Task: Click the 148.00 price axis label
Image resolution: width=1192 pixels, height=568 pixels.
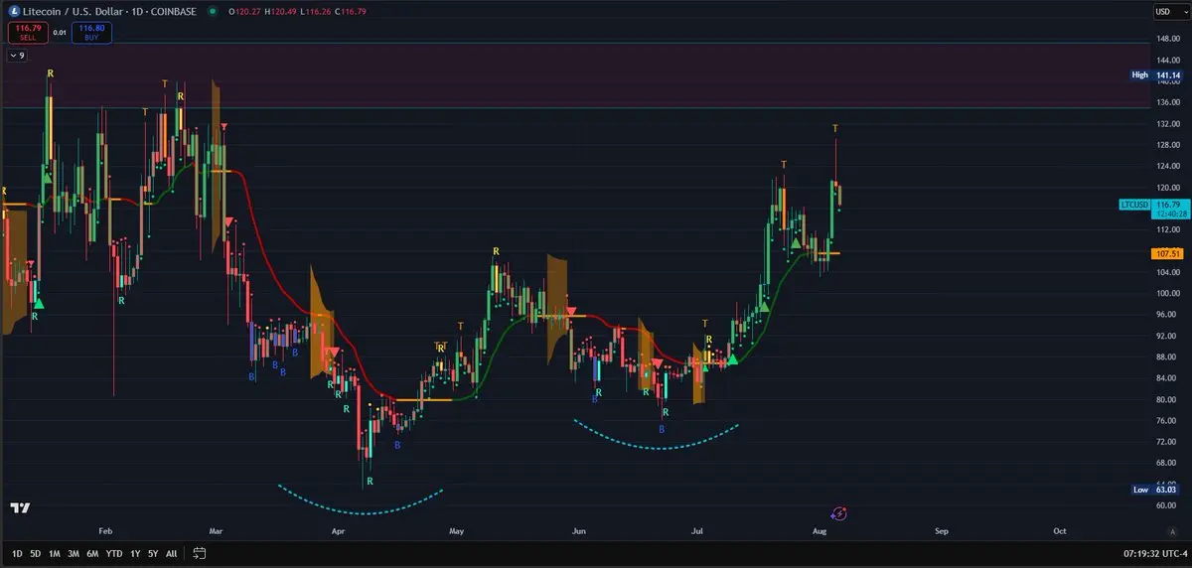Action: coord(1167,39)
